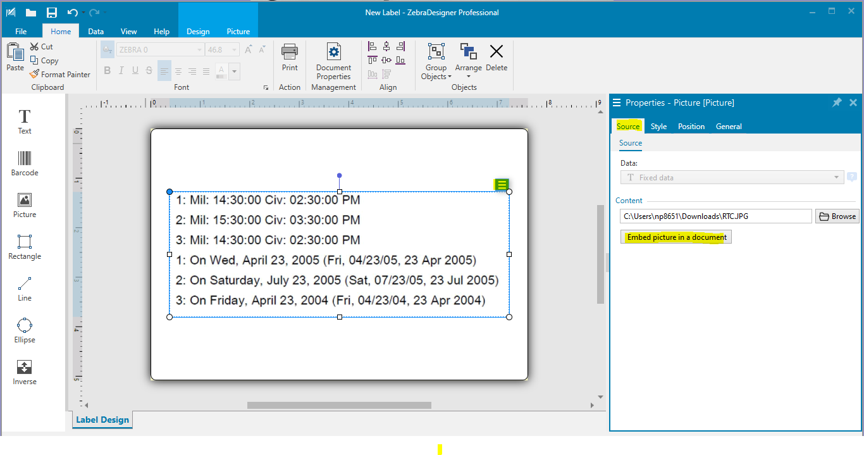The image size is (864, 455).
Task: Open the Style tab in Properties panel
Action: [658, 127]
